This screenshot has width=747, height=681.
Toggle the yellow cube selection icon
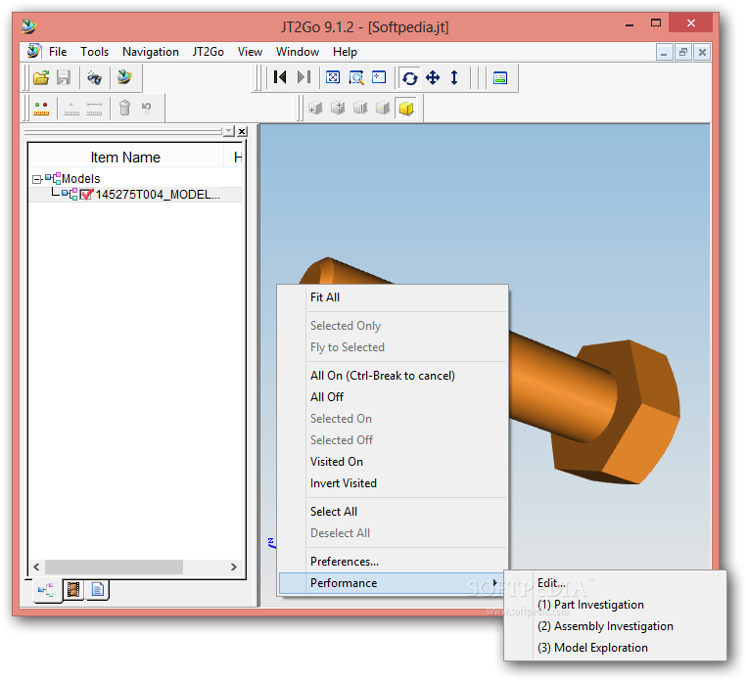click(x=406, y=109)
